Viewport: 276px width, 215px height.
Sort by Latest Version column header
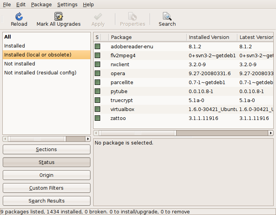coord(255,37)
